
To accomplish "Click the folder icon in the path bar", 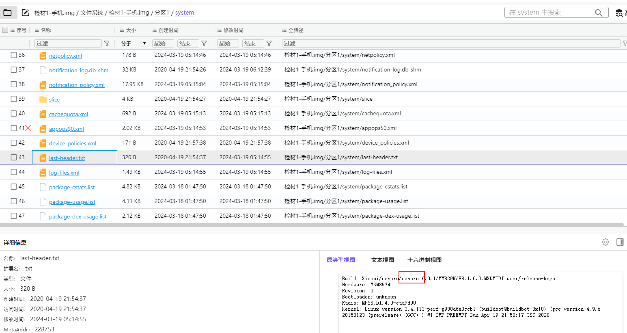I will point(8,13).
